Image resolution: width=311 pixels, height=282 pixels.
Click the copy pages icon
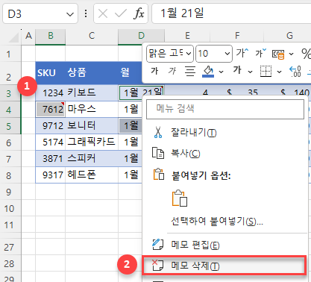[x=158, y=153]
